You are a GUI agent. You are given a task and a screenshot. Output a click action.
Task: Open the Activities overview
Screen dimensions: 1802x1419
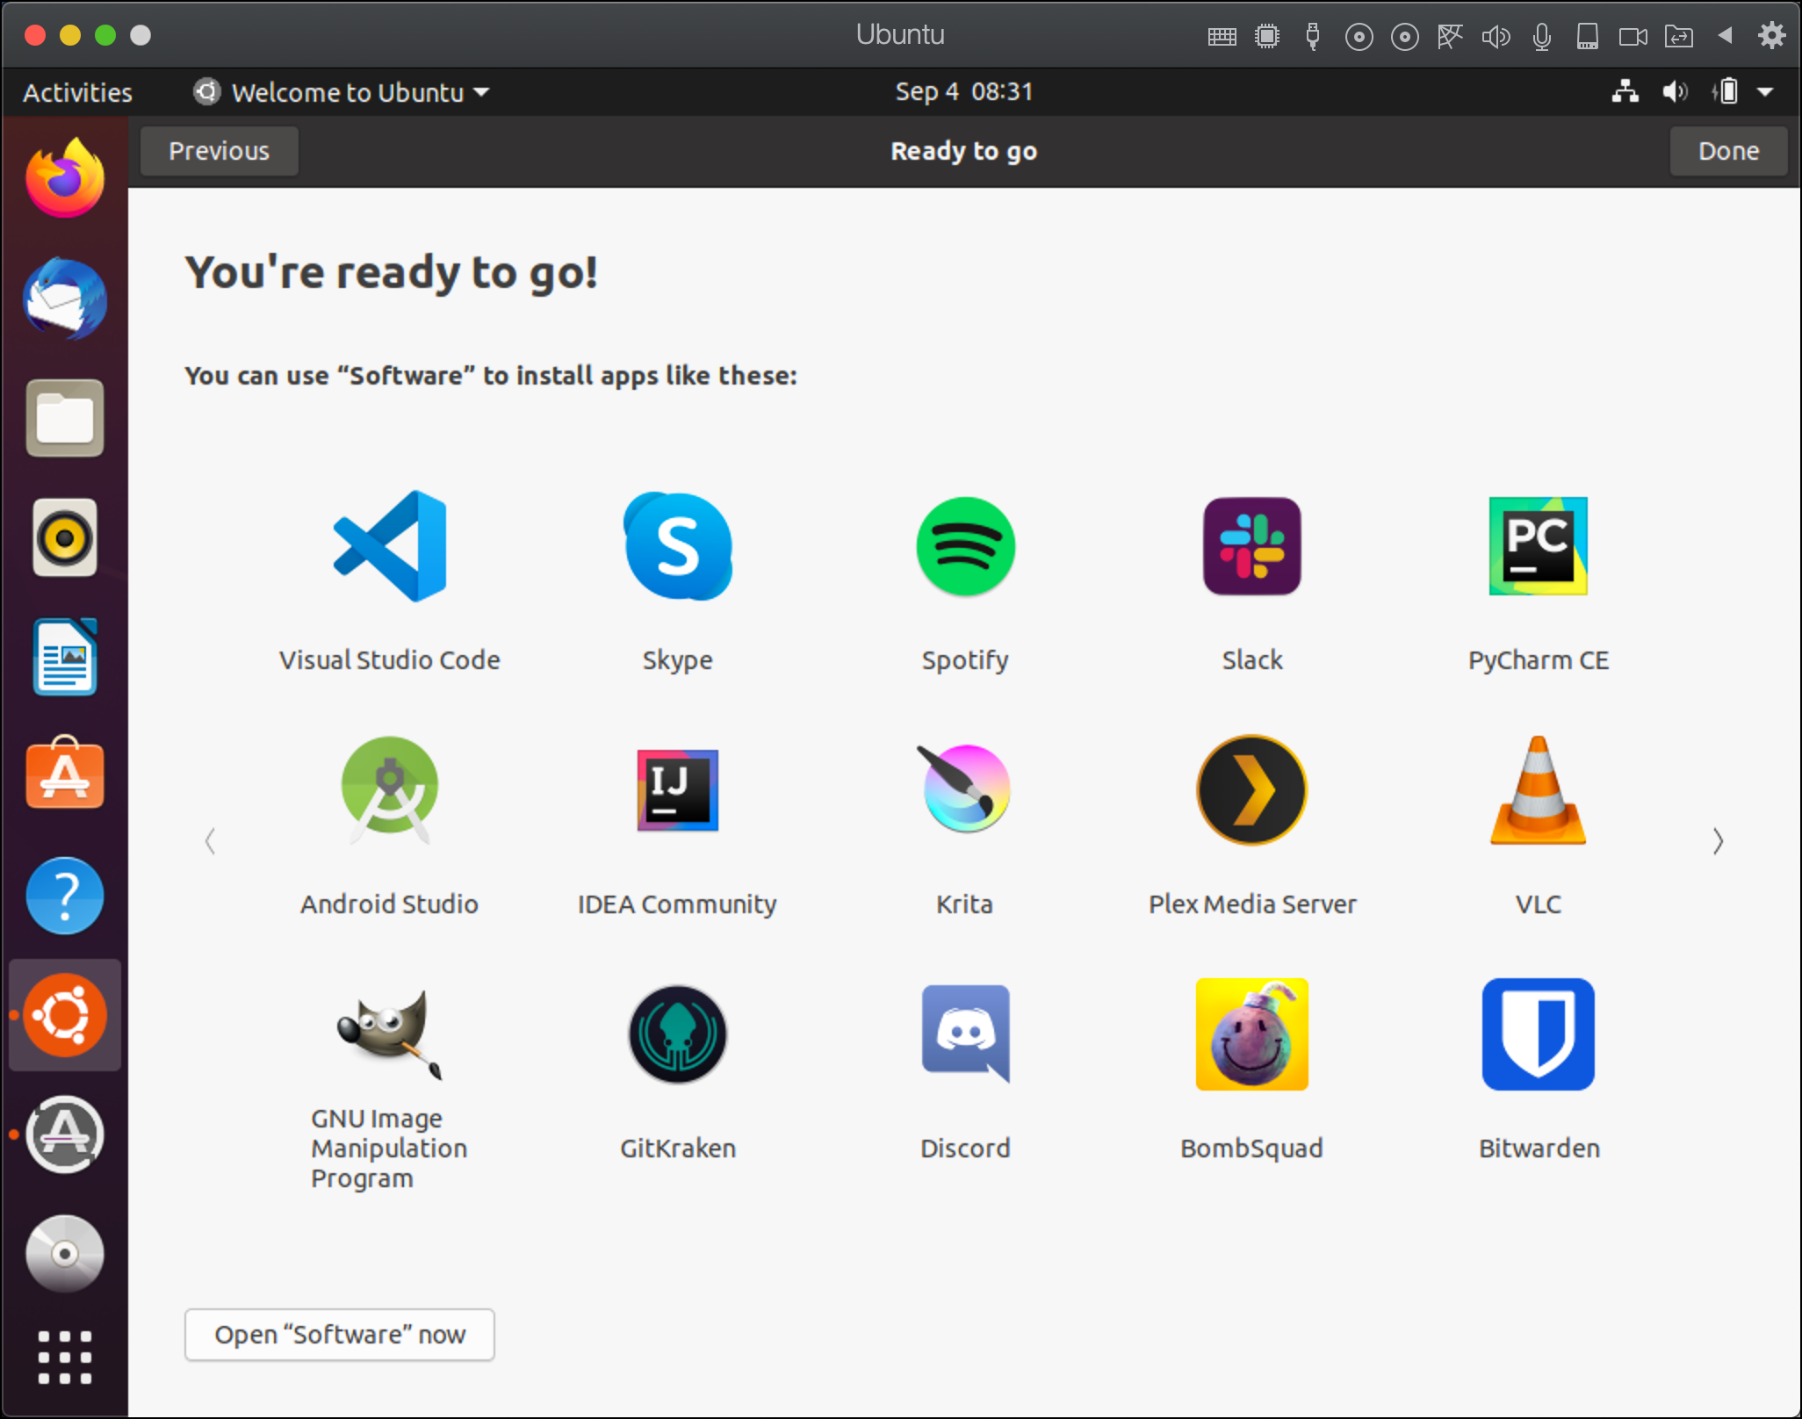[77, 92]
